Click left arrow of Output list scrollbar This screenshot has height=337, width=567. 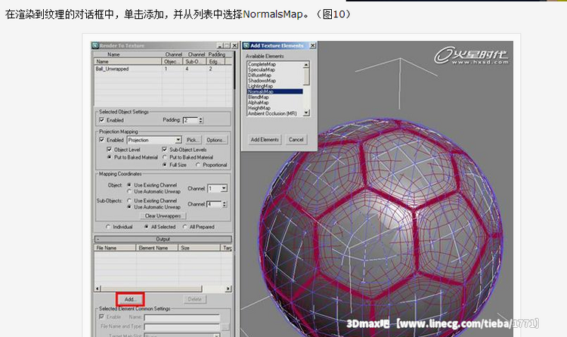coord(98,289)
